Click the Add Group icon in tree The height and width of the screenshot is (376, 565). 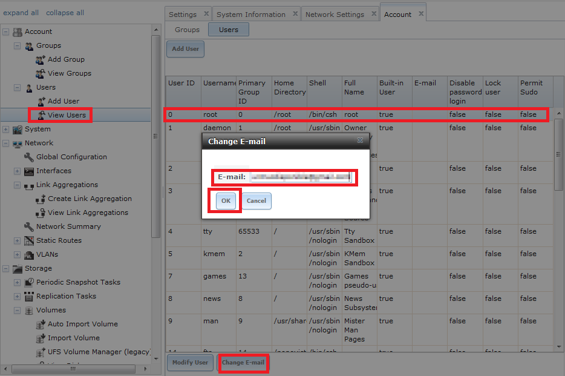point(41,59)
